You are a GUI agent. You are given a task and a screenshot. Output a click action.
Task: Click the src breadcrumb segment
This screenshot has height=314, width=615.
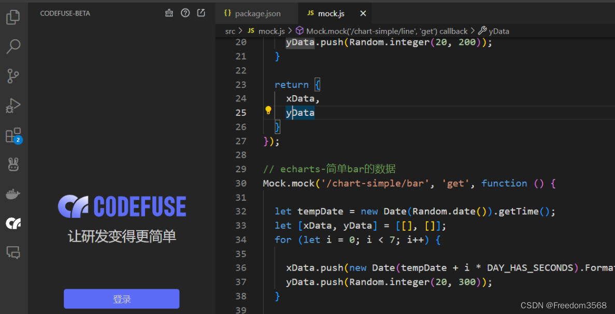(230, 31)
